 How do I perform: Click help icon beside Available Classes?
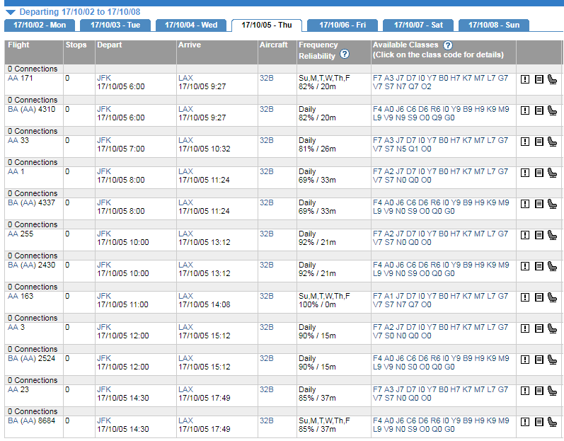(x=447, y=45)
